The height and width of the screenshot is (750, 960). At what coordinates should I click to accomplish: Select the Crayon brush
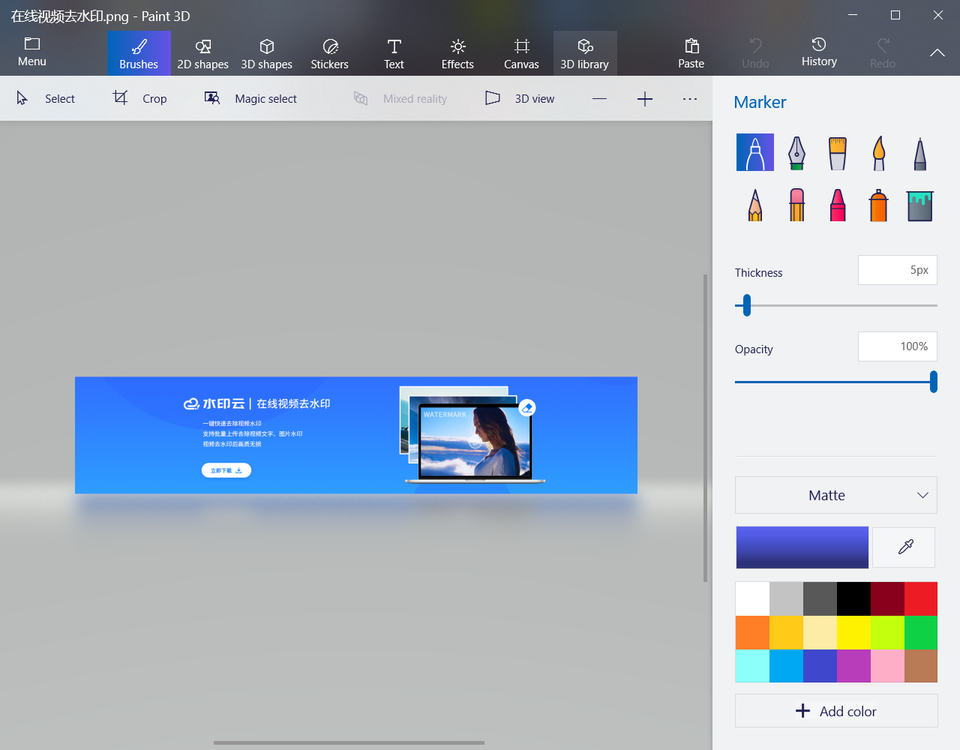tap(838, 205)
